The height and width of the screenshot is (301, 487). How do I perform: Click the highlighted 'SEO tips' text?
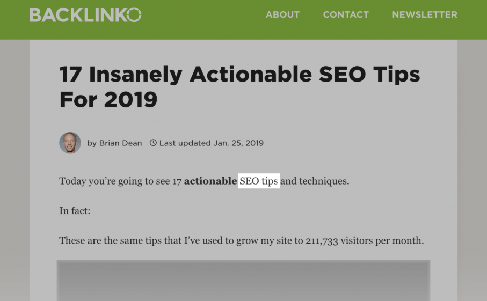pyautogui.click(x=259, y=181)
